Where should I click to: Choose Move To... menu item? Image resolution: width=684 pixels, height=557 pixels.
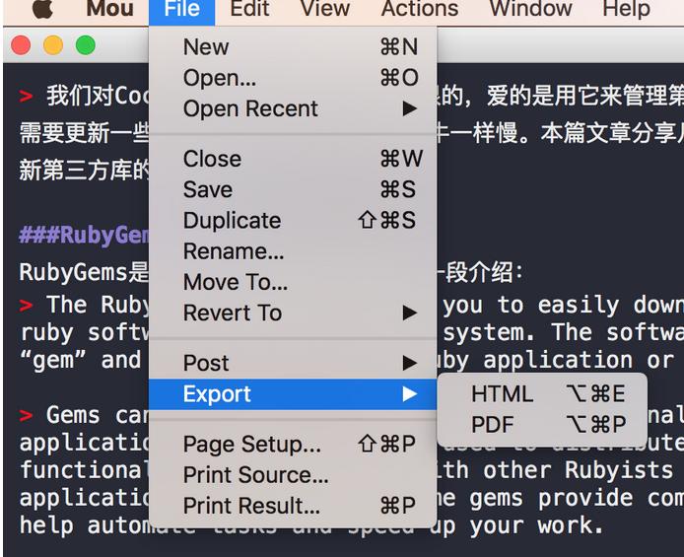point(293,282)
